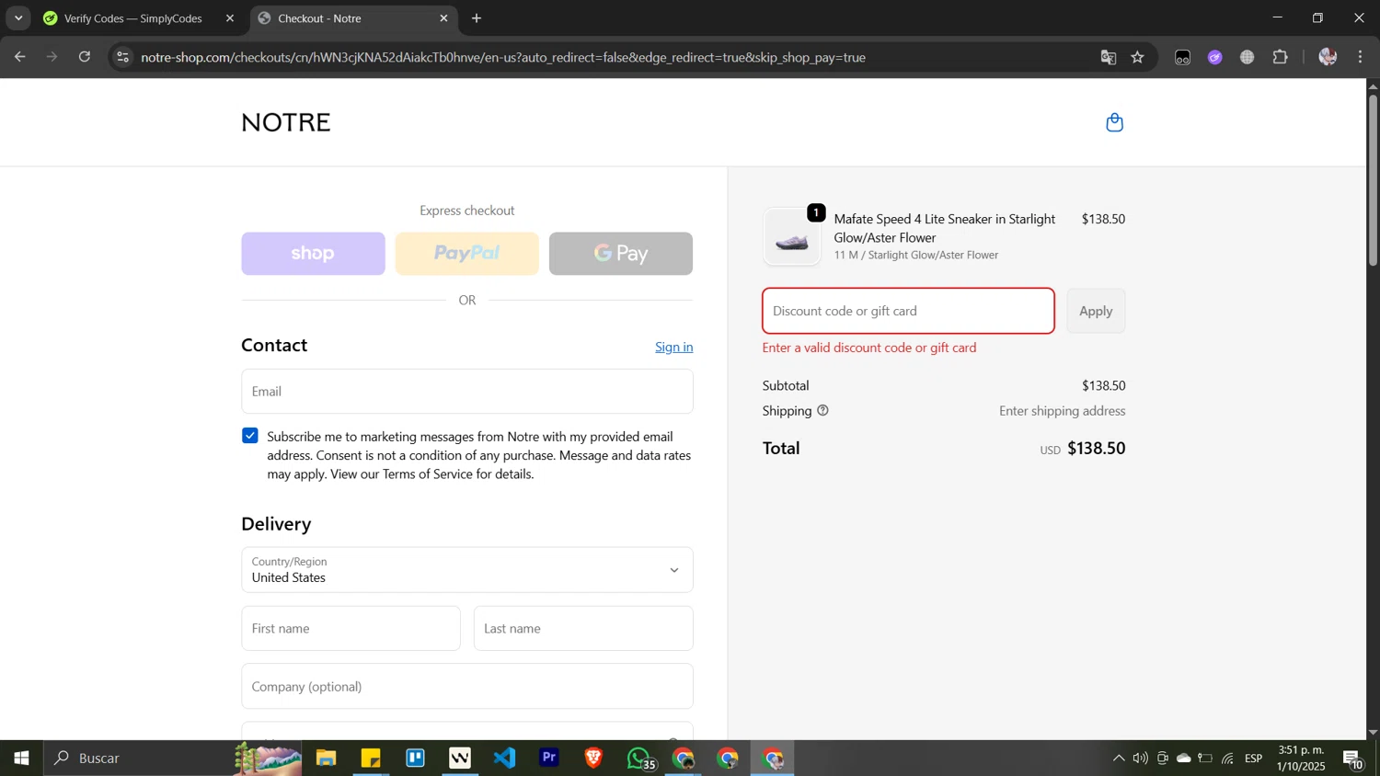
Task: Click the NOTRE store logo
Action: pyautogui.click(x=286, y=122)
